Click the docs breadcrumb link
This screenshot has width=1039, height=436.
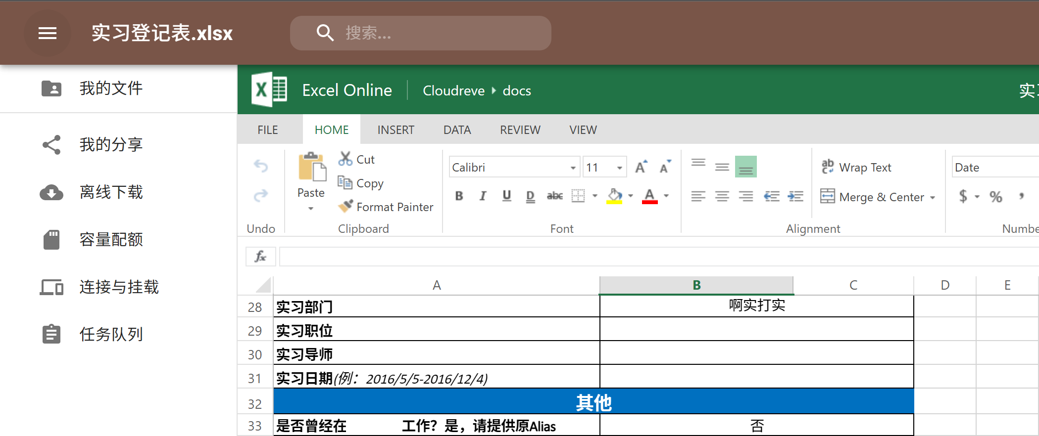[x=517, y=90]
